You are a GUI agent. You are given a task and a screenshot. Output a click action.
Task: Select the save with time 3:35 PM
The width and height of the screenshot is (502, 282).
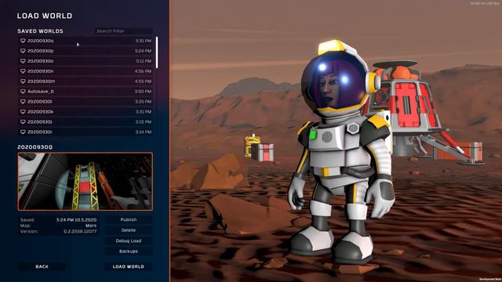coord(85,102)
